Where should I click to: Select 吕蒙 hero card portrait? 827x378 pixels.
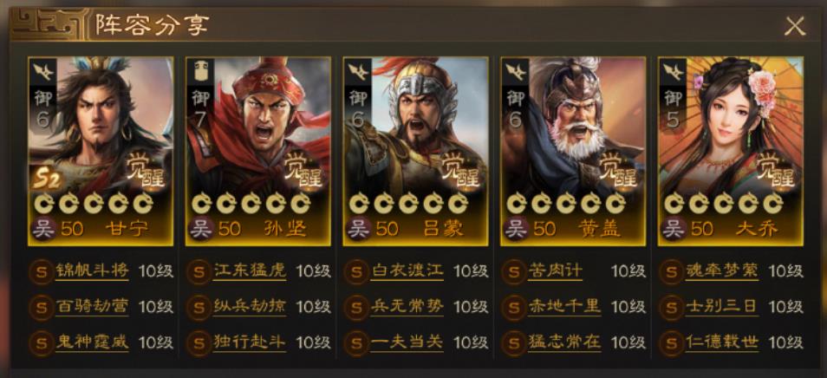tap(415, 152)
